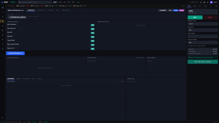Switch to the Ledger tab
Image resolution: width=219 pixels, height=123 pixels.
51,10
